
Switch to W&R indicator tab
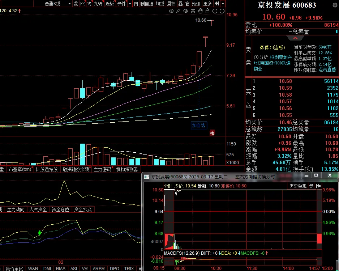point(33,268)
